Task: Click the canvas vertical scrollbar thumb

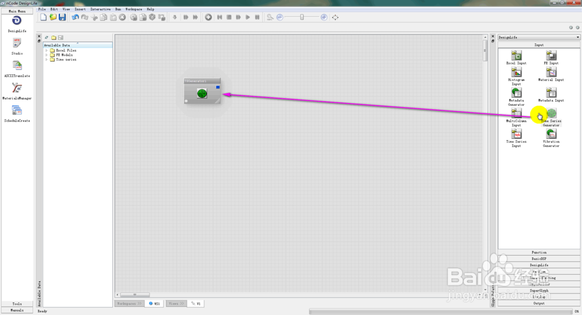Action: (x=485, y=50)
